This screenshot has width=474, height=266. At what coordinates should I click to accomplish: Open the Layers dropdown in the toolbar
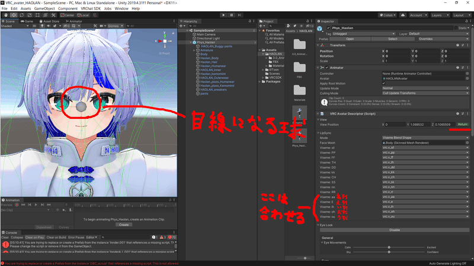click(440, 15)
